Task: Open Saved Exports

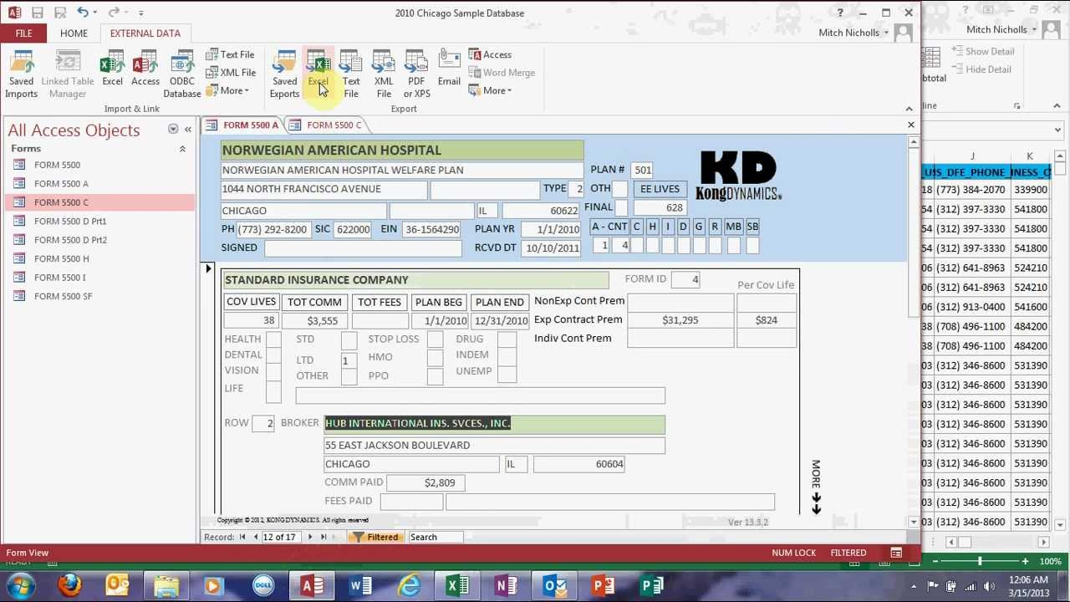Action: 284,73
